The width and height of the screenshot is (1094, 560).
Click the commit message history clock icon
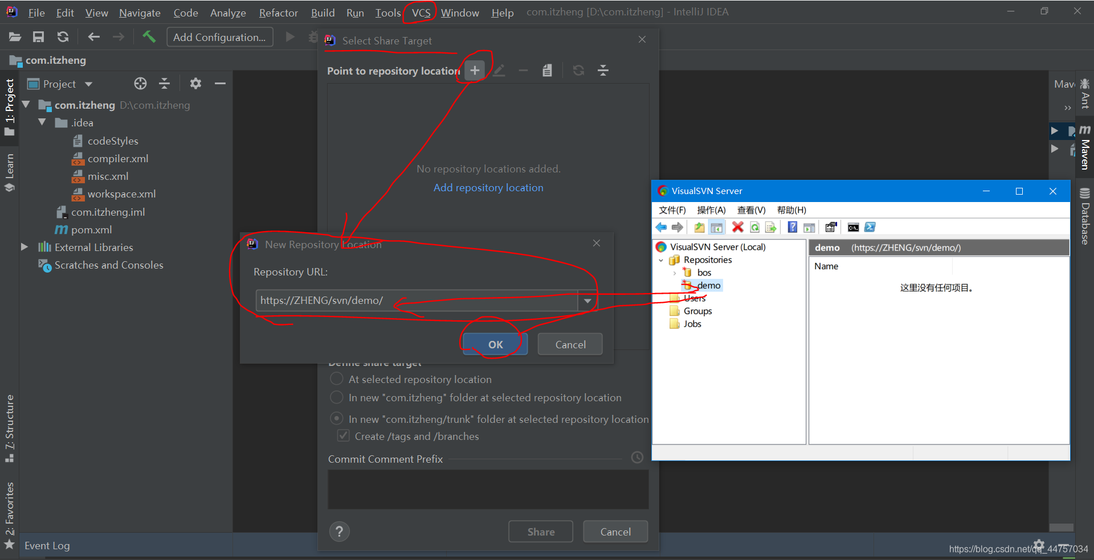click(638, 457)
